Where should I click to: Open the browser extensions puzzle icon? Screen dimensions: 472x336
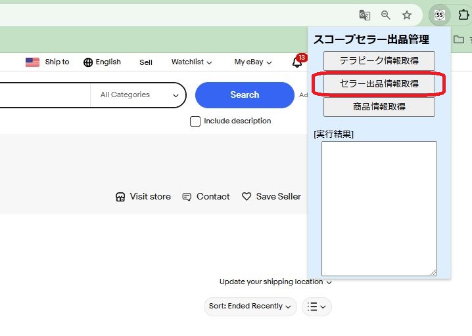[x=463, y=14]
